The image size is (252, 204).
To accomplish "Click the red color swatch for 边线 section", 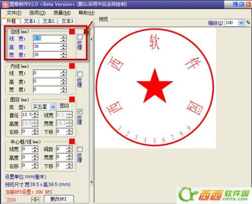I will point(72,31).
